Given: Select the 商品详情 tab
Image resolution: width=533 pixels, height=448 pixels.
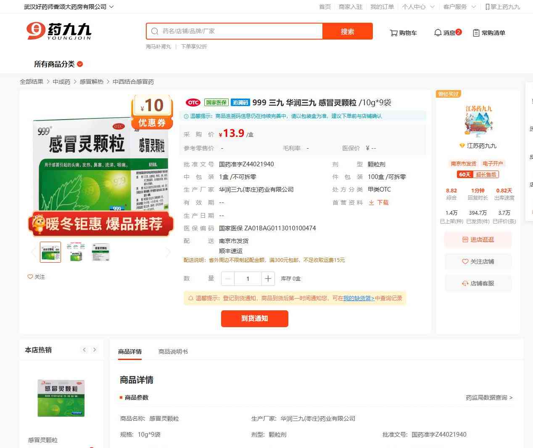Looking at the screenshot, I should (130, 352).
